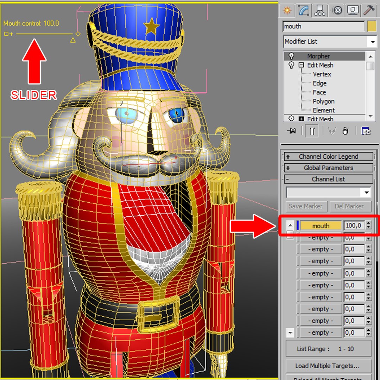
Task: Click the slider's triangle value handle
Action: coord(73,40)
